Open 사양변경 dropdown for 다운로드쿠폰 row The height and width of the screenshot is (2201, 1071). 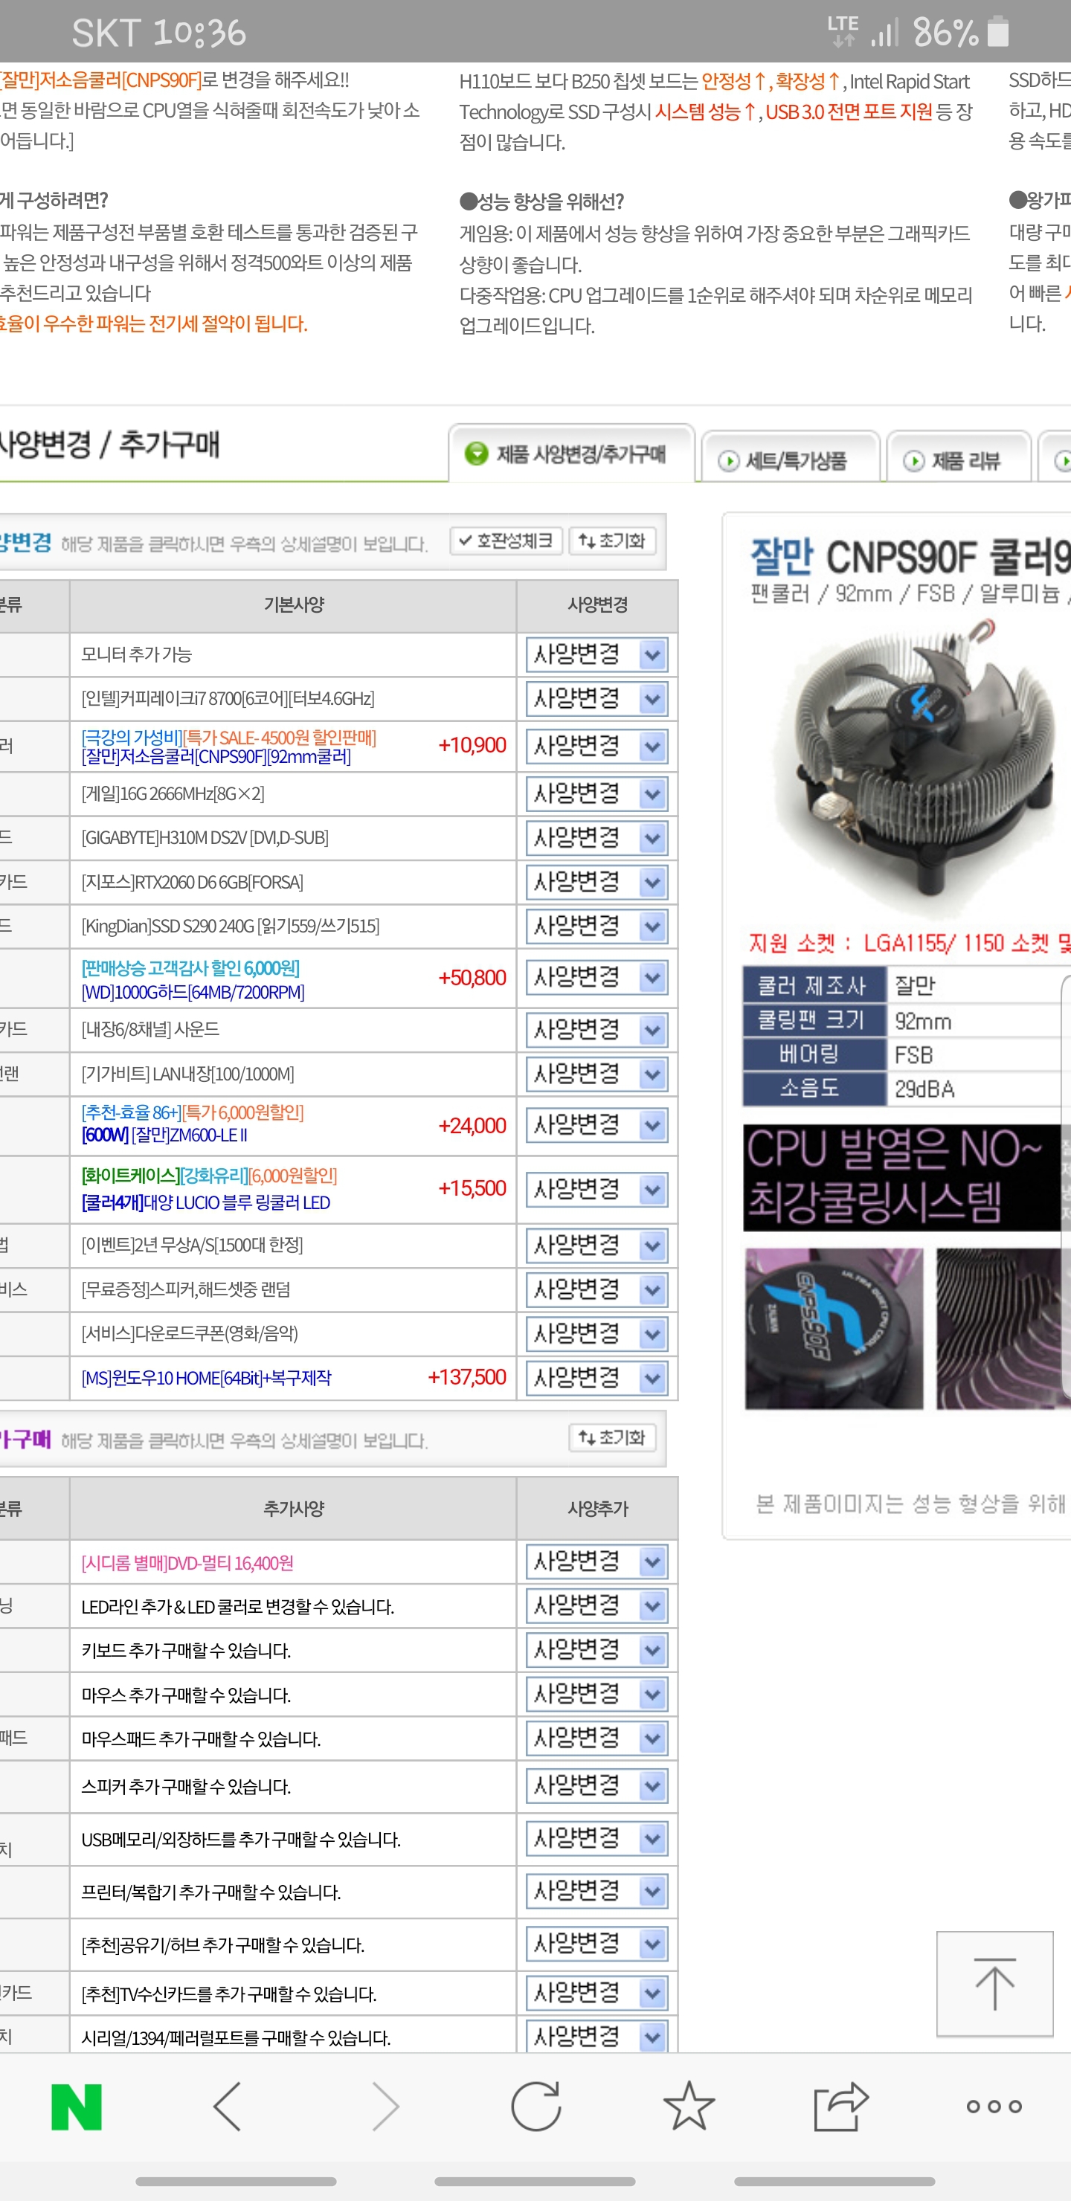(x=596, y=1334)
